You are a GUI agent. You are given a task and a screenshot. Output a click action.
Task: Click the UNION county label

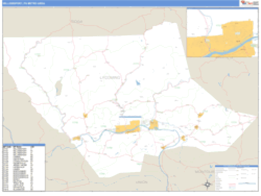click(141, 182)
